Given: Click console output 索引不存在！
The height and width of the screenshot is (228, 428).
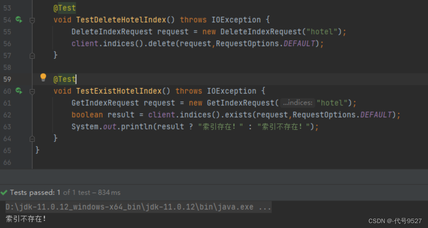Looking at the screenshot, I should pyautogui.click(x=26, y=219).
